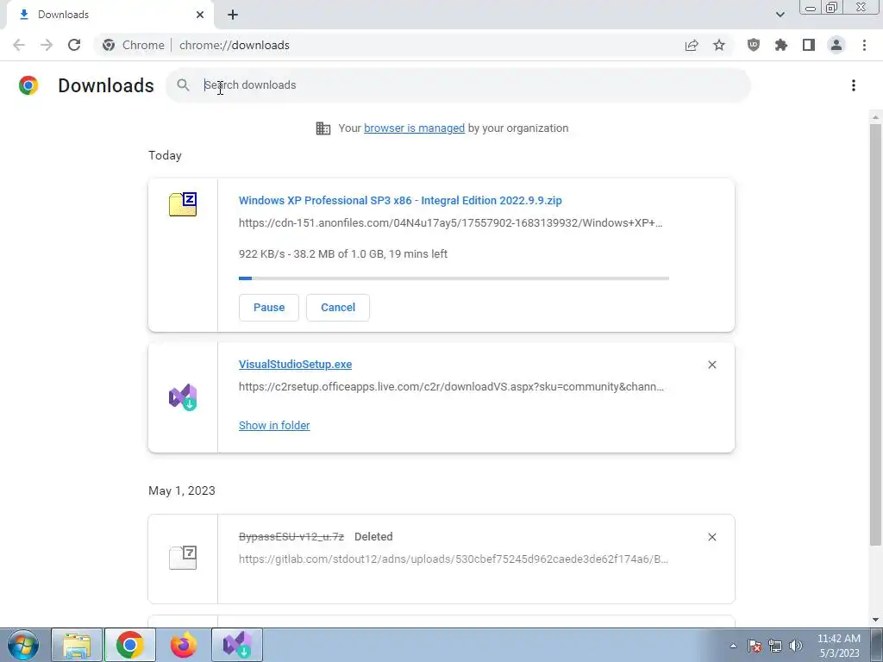Show VisualStudioSetup.exe in folder

[274, 426]
